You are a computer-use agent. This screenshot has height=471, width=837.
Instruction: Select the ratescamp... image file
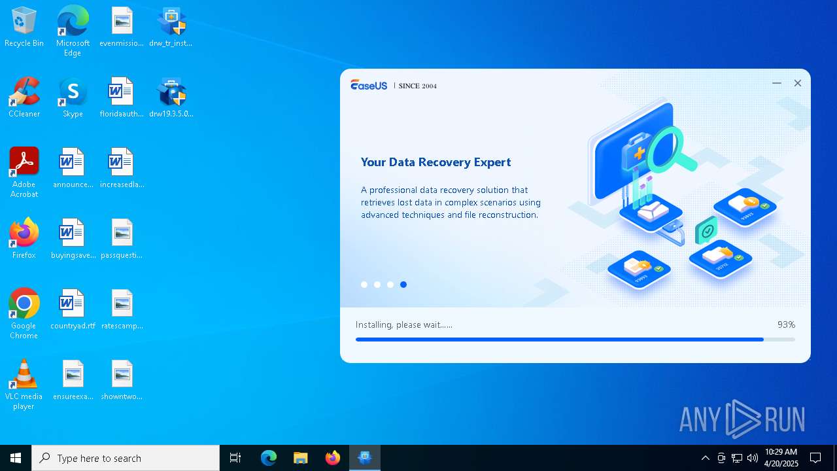(x=122, y=309)
